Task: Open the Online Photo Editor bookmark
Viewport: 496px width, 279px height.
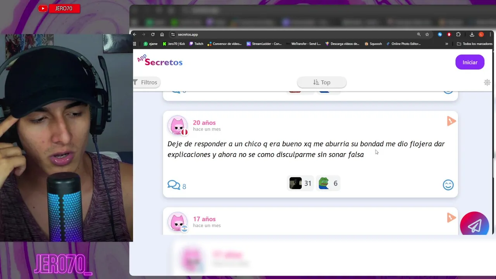Action: 403,44
